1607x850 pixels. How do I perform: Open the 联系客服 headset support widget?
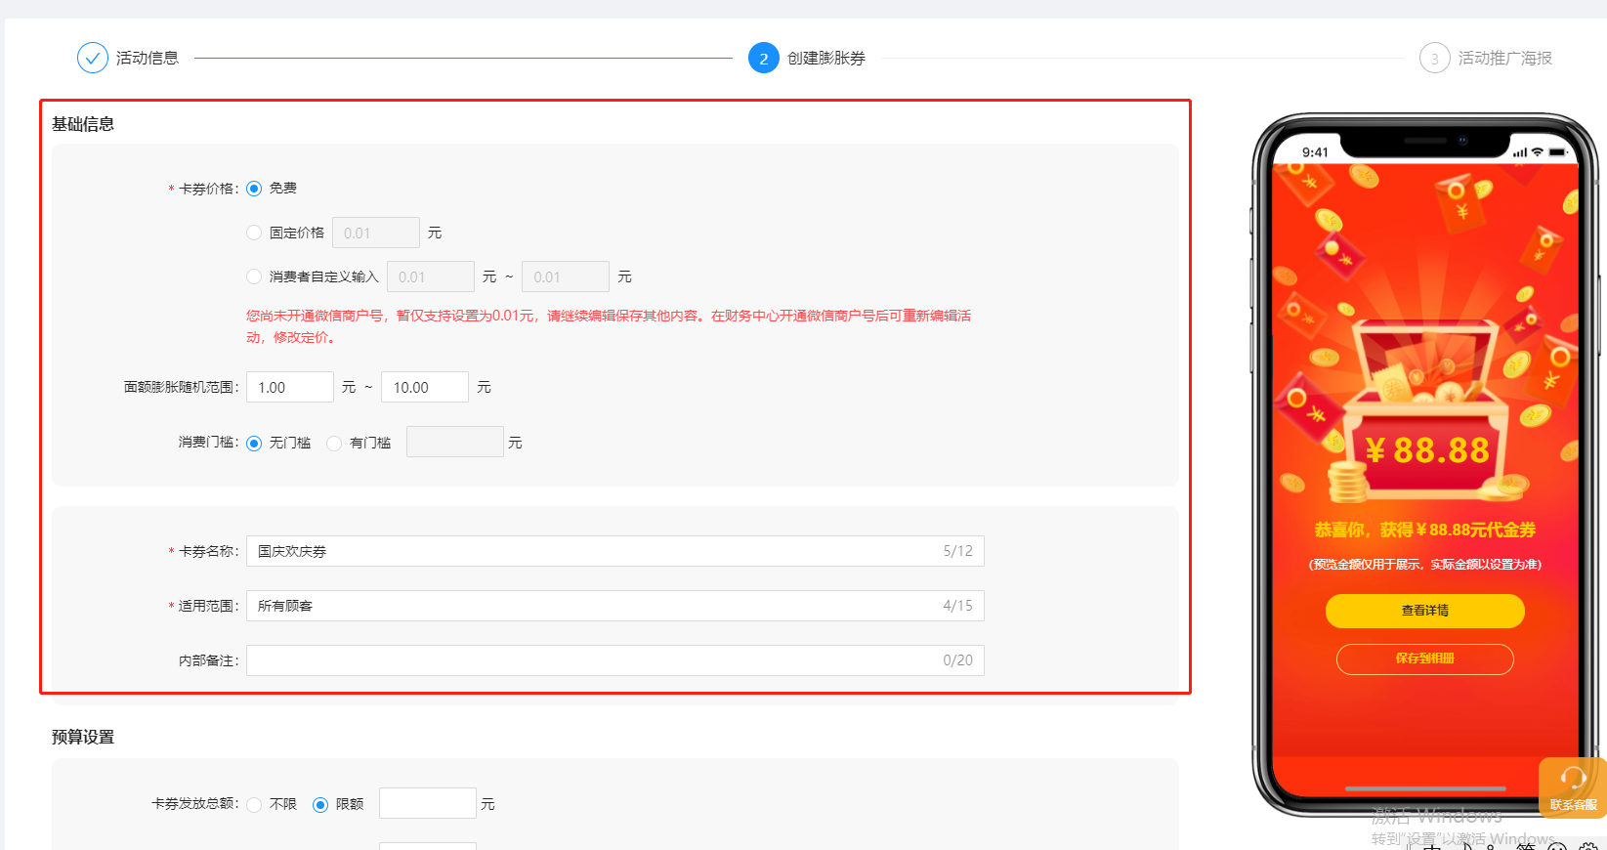pyautogui.click(x=1572, y=787)
